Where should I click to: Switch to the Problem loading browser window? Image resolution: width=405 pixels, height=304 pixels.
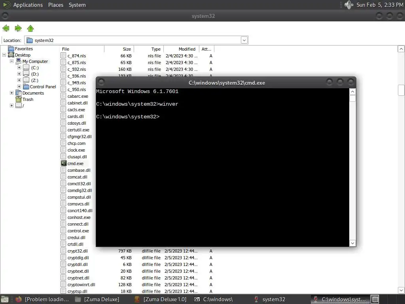42,299
